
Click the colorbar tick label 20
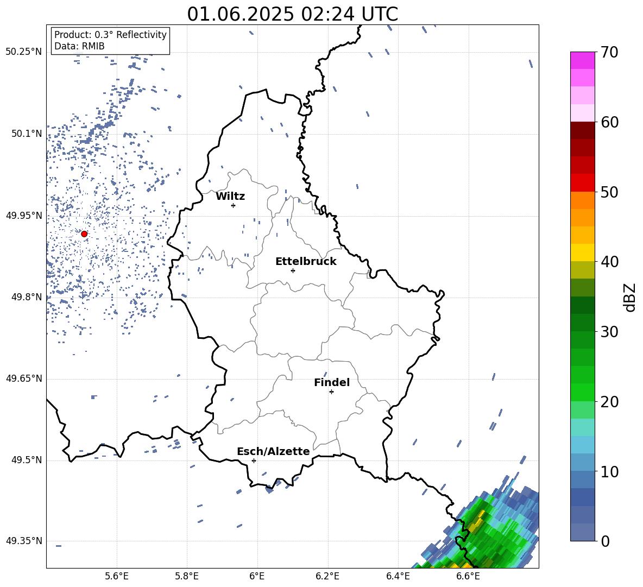coord(609,402)
